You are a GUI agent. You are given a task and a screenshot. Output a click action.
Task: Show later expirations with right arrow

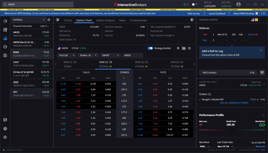pos(194,64)
